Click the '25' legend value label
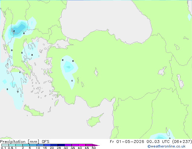 pos(59,148)
